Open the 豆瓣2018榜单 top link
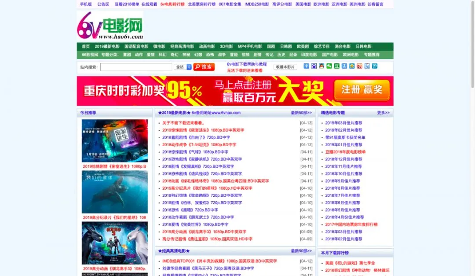The height and width of the screenshot is (276, 475). click(127, 4)
